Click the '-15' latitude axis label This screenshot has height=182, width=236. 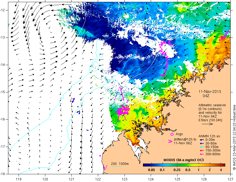pyautogui.click(x=3, y=92)
